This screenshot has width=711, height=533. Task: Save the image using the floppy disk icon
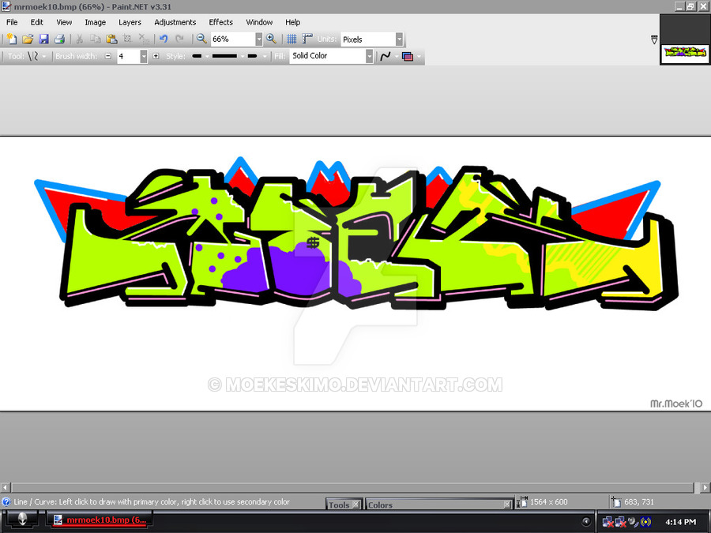point(43,39)
